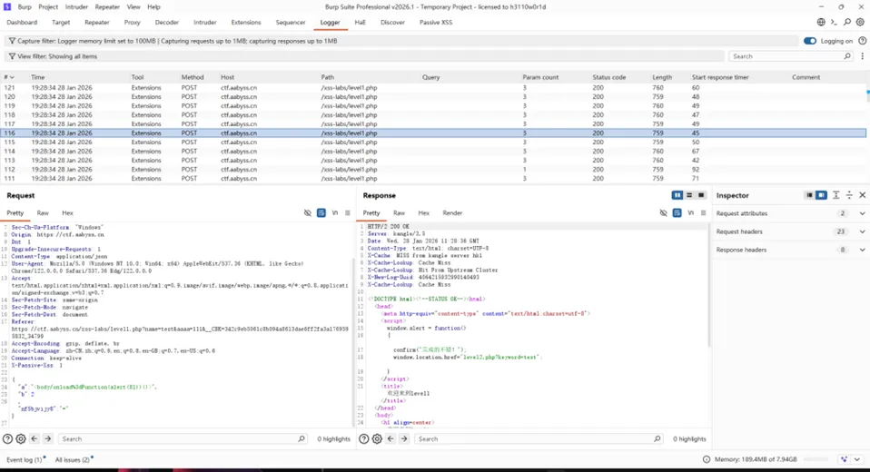Switch to the Proxy tab
Viewport: 870px width, 472px height.
pyautogui.click(x=132, y=23)
